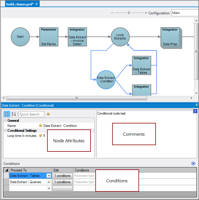Click the categorized view icon in properties
Viewport: 199px width, 200px height.
[x=7, y=114]
